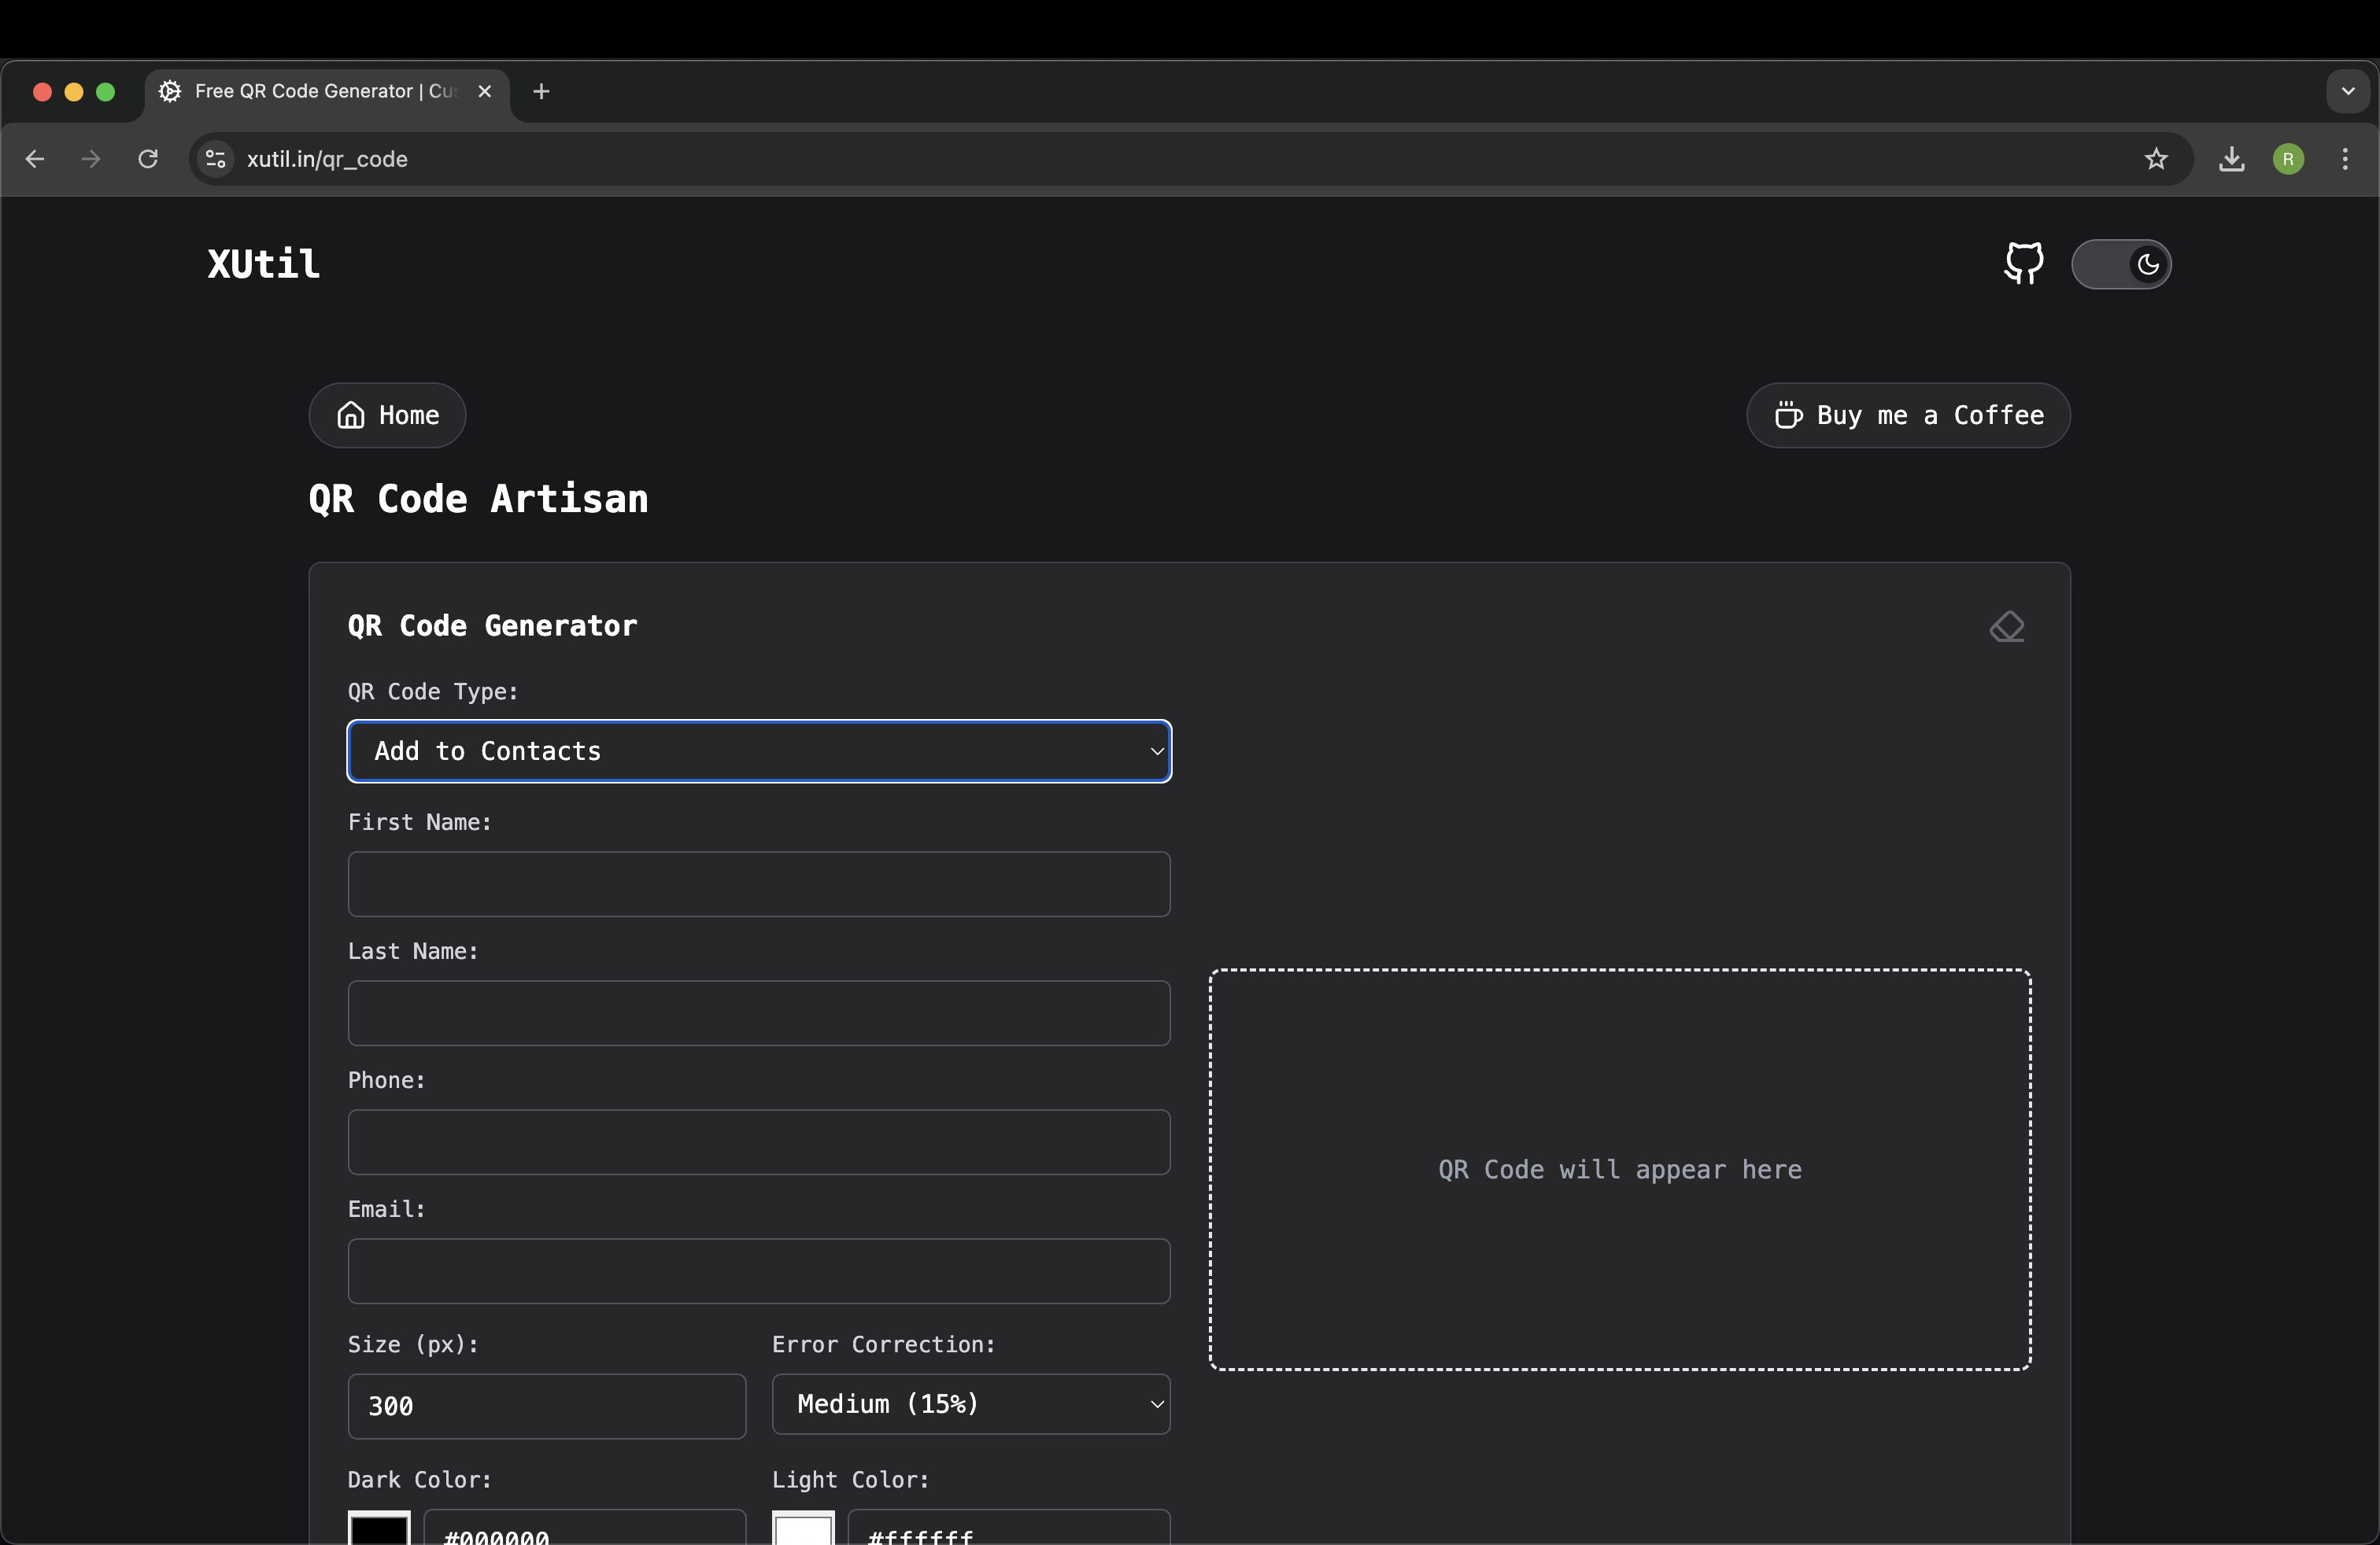Select the Free QR Code Generator tab
The height and width of the screenshot is (1545, 2380).
(x=326, y=92)
